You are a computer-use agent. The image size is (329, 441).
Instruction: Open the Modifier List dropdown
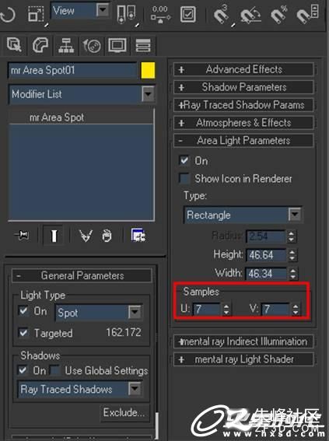tap(82, 94)
